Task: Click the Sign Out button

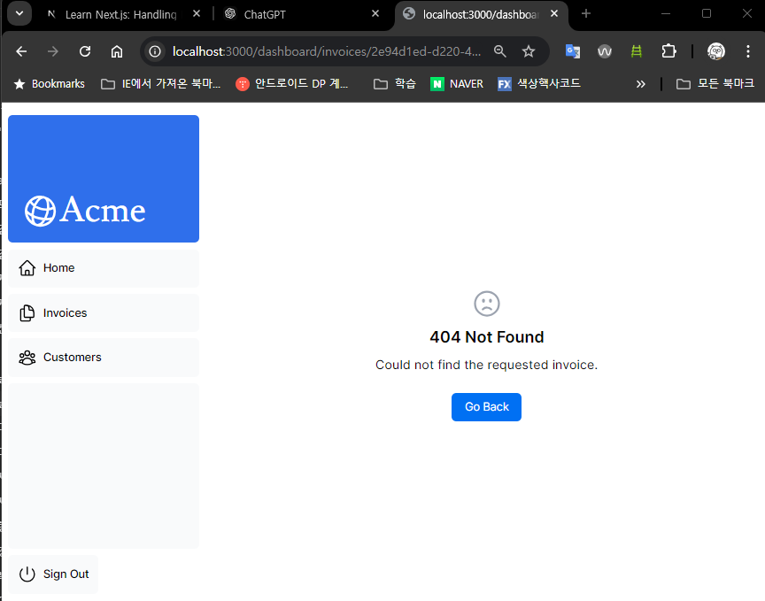Action: pyautogui.click(x=53, y=574)
